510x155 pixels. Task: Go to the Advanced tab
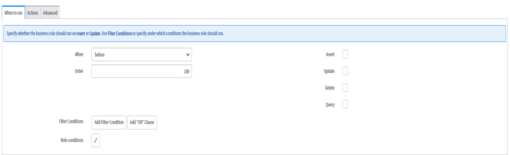[x=50, y=13]
